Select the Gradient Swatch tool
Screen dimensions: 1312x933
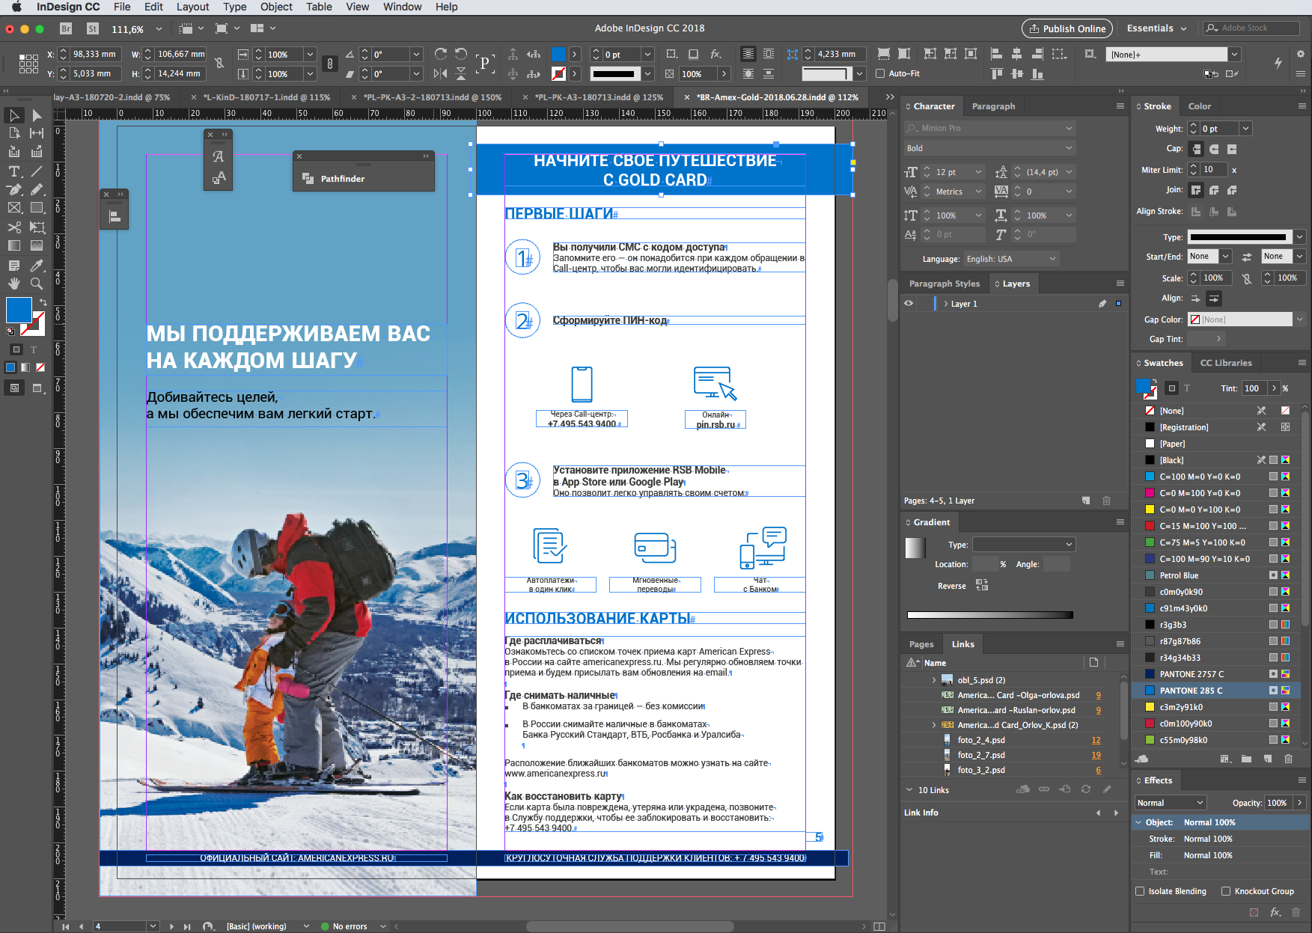pyautogui.click(x=14, y=245)
